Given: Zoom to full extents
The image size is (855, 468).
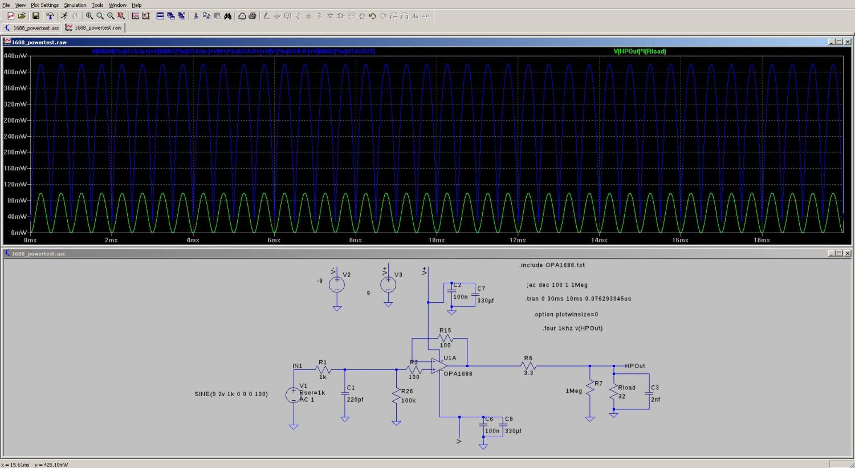Looking at the screenshot, I should coord(121,16).
